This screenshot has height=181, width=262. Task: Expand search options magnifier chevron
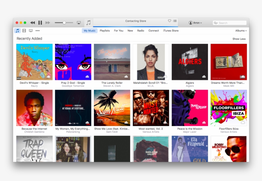click(216, 23)
